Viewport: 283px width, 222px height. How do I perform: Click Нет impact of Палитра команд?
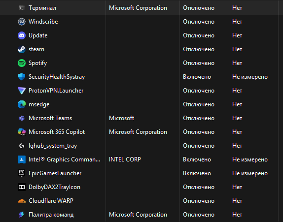(x=237, y=215)
